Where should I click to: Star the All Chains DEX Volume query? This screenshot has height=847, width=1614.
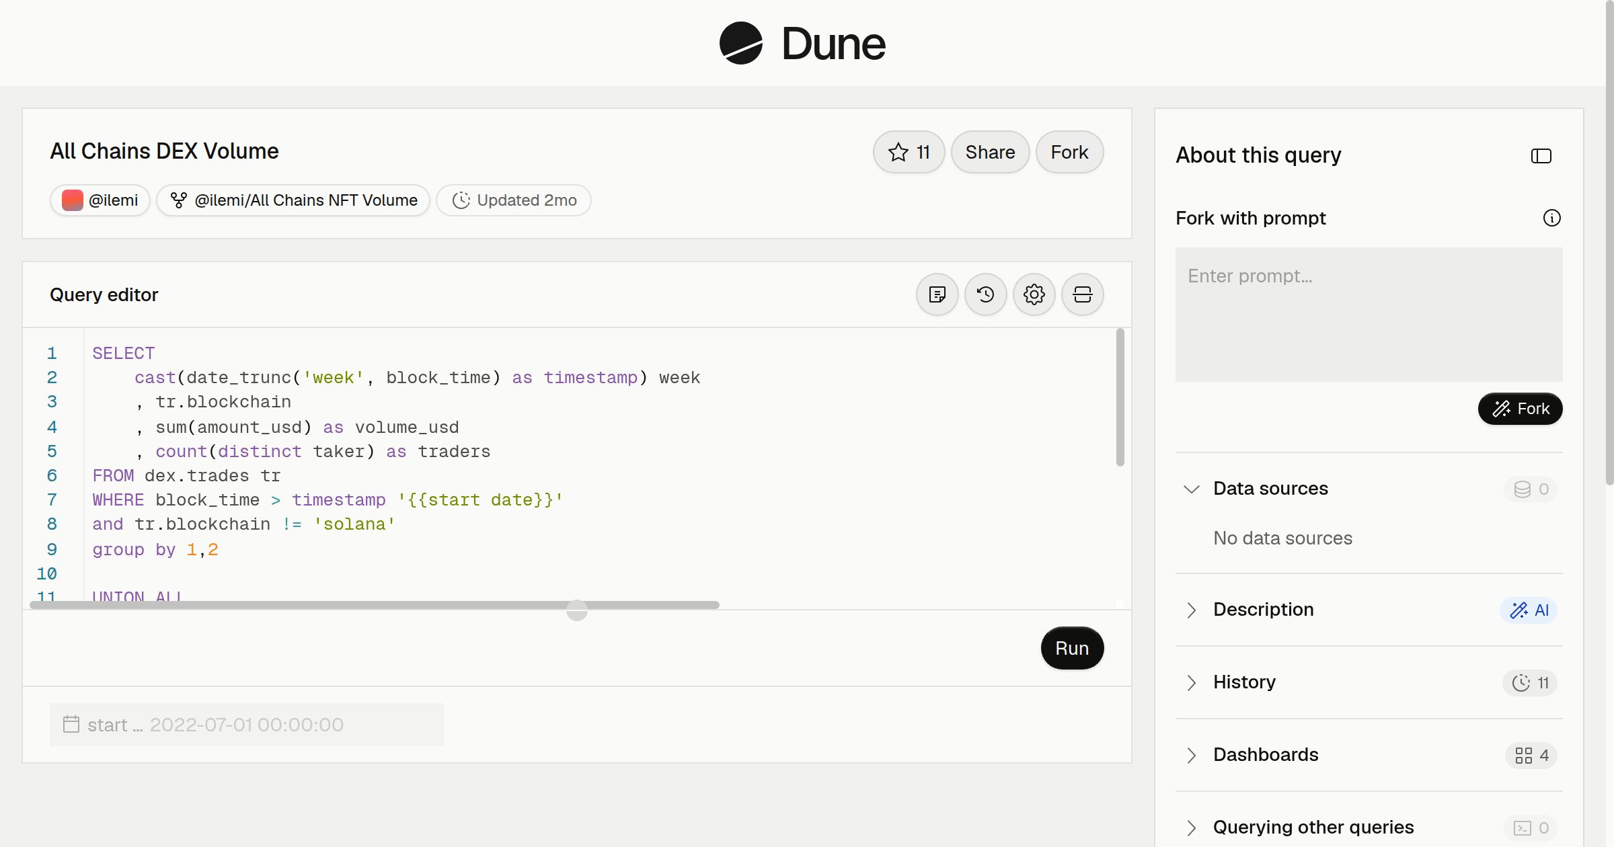coord(909,152)
